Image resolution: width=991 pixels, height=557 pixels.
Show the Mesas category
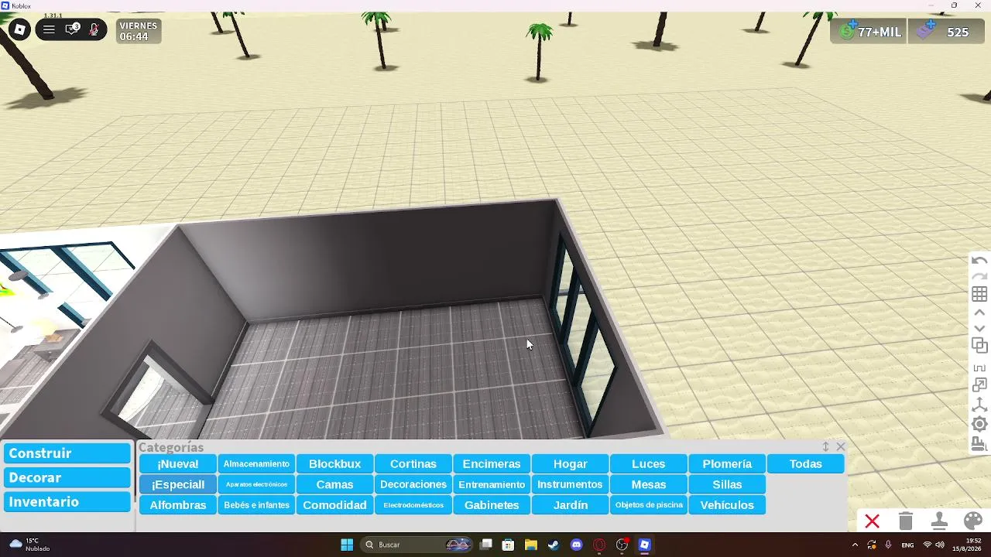tap(649, 484)
